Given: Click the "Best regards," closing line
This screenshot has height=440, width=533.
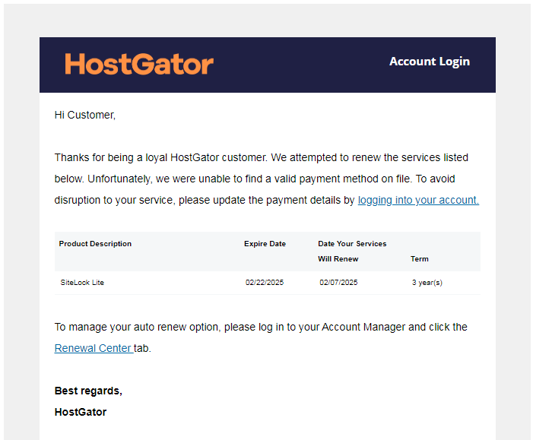Looking at the screenshot, I should pos(88,391).
